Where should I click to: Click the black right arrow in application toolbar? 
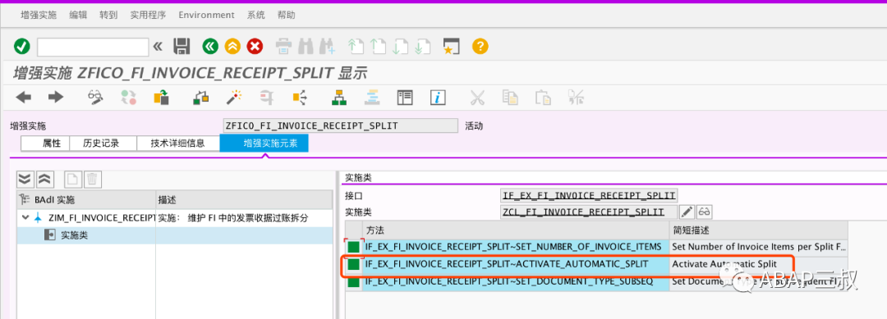tap(56, 98)
